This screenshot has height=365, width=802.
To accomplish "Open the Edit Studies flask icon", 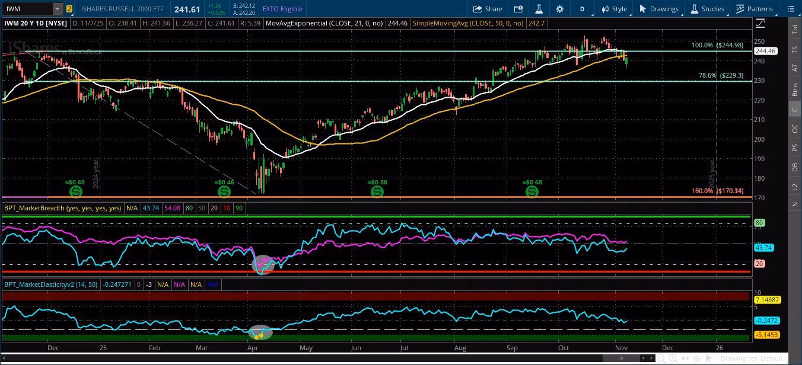I will [x=539, y=9].
